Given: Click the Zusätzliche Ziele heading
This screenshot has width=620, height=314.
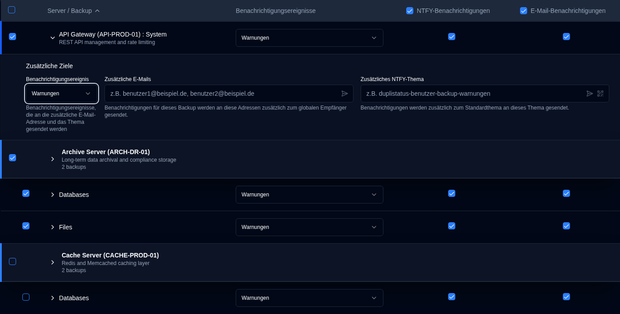Looking at the screenshot, I should pos(49,66).
